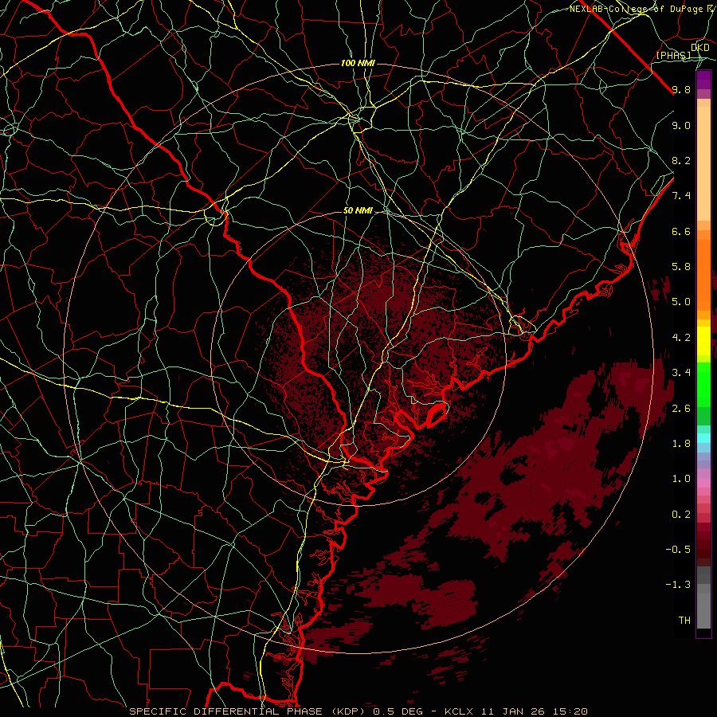
Task: Click the 7.4 value on the scale
Action: coord(681,196)
